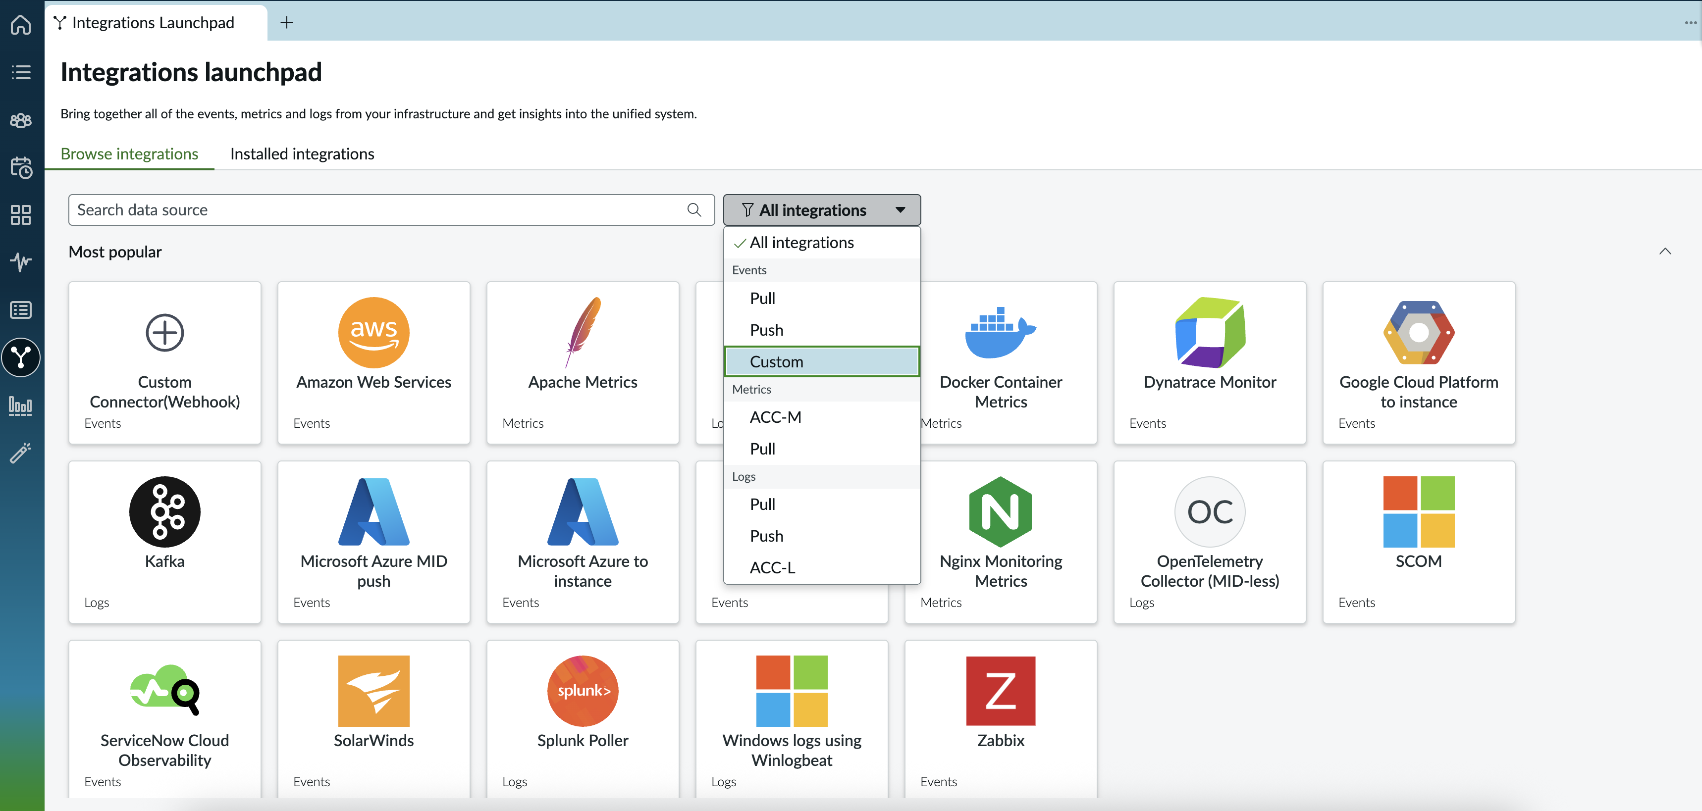
Task: Select the Microsoft Azure MID push logo
Action: pos(374,512)
